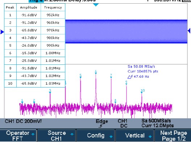Go to Next Page 1/2
Screen dimensions: 191x145
coord(173,136)
